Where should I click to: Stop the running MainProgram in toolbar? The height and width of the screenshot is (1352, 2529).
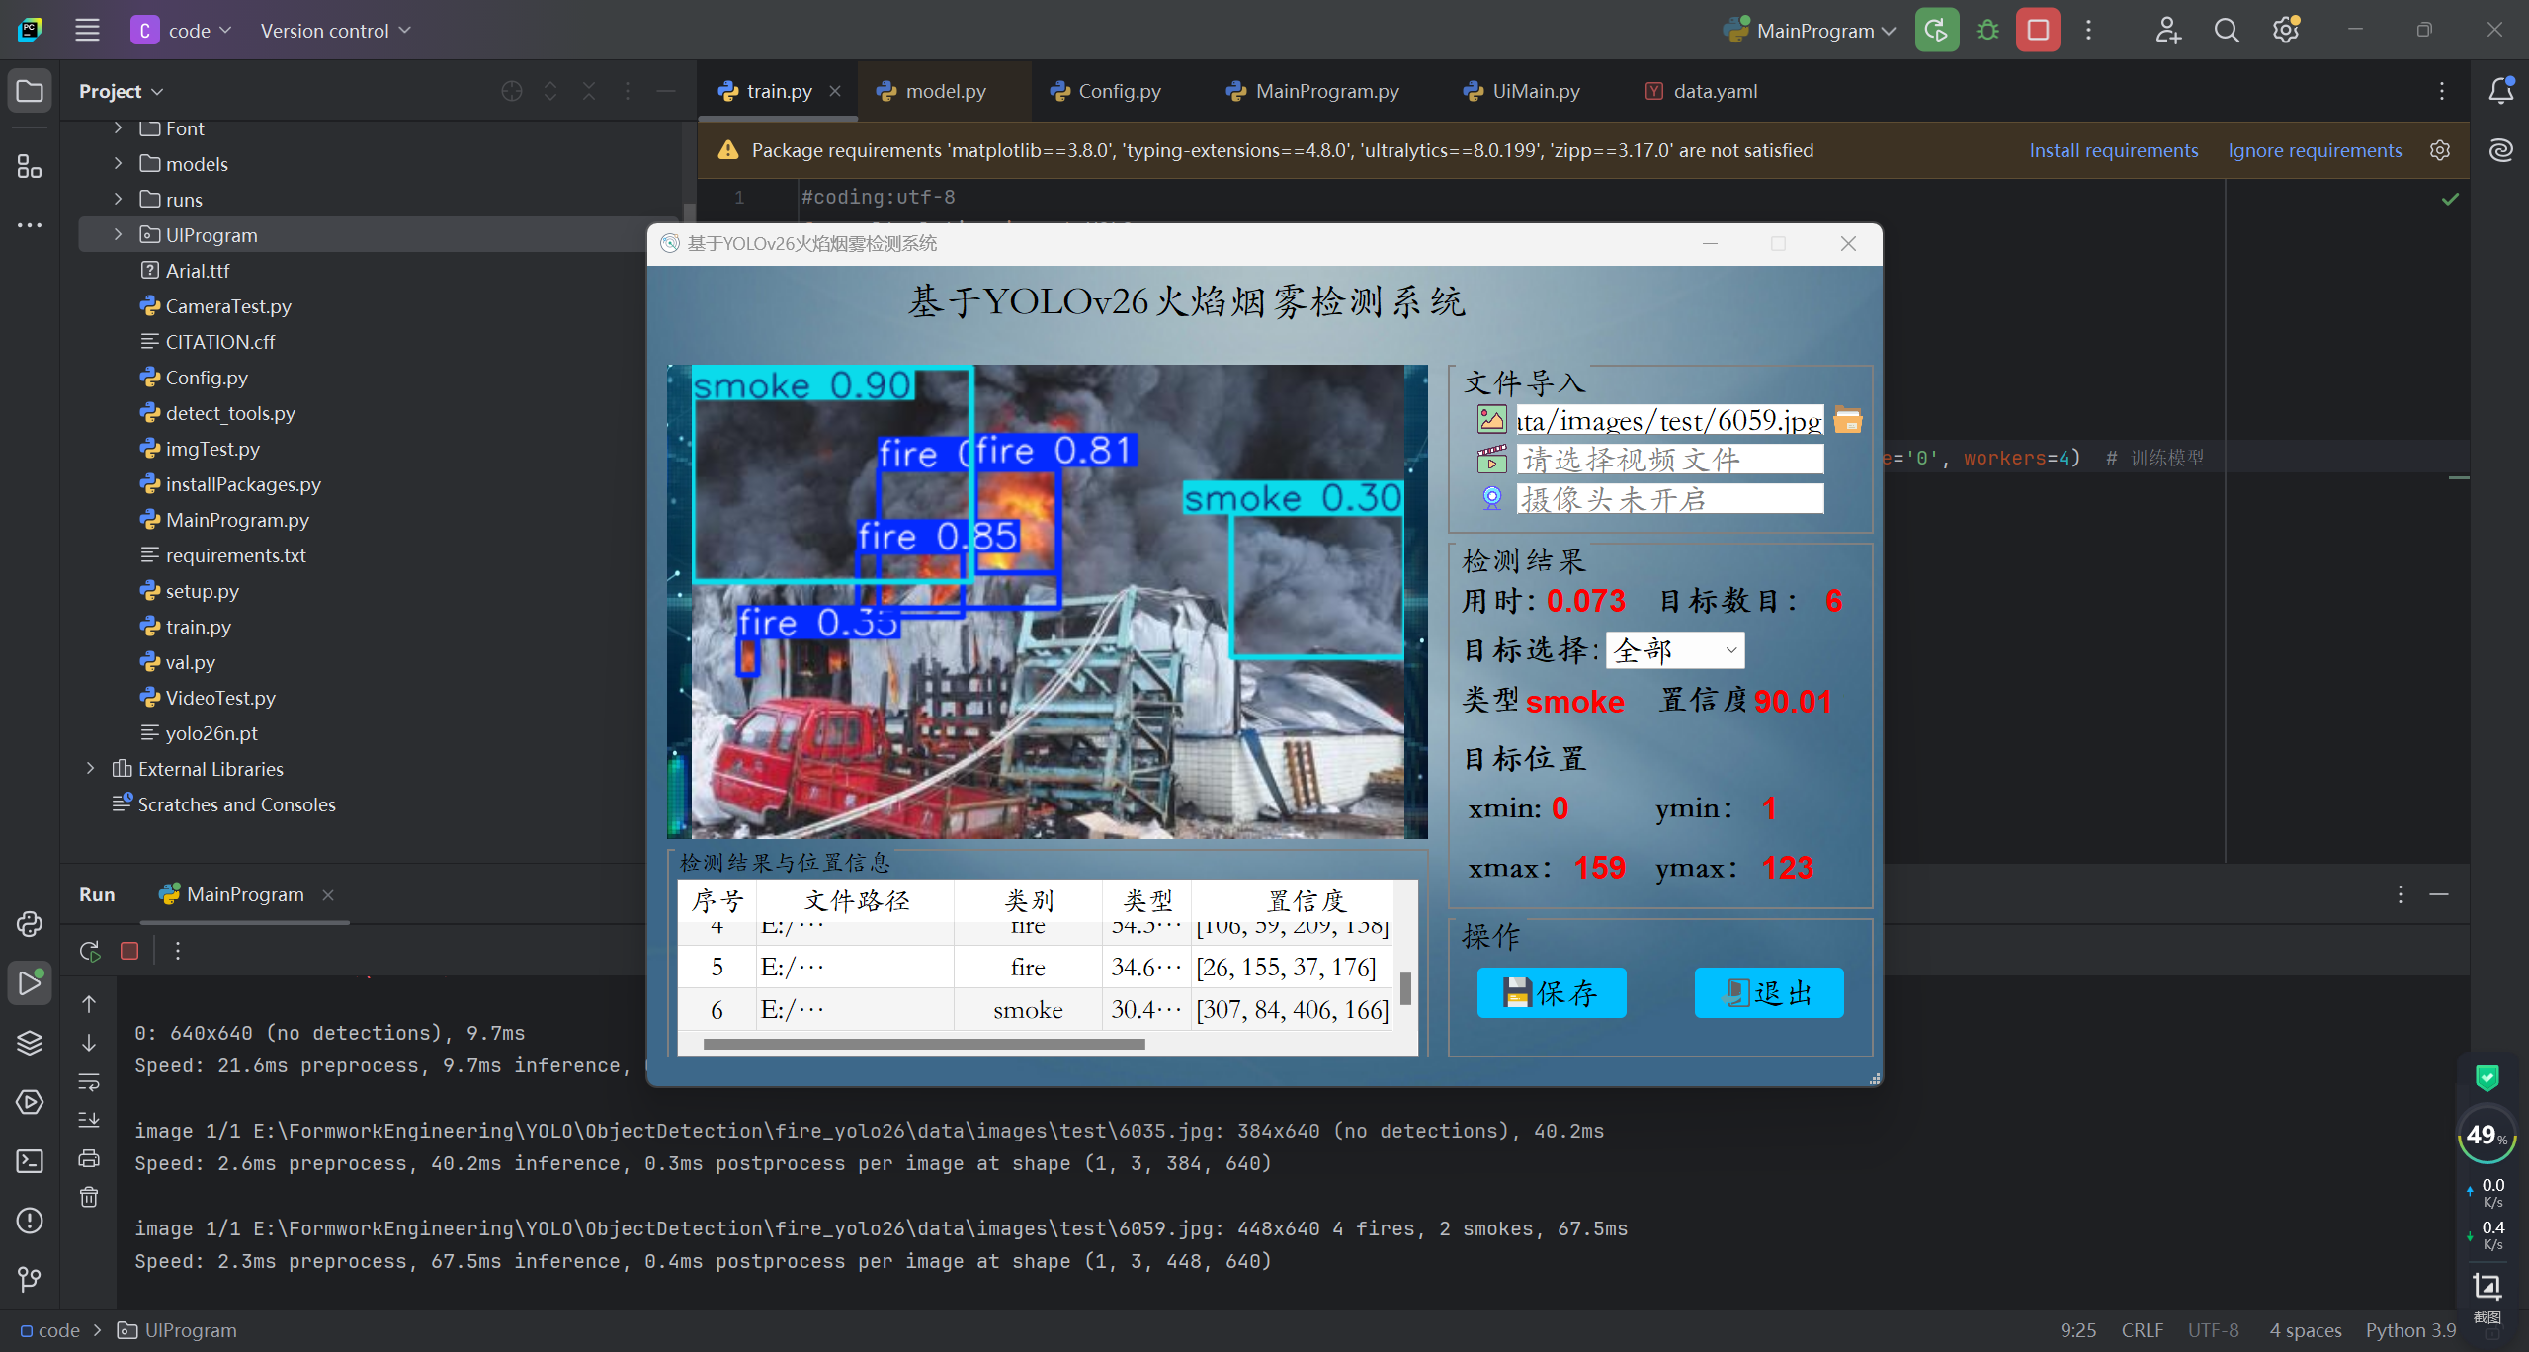click(x=2038, y=31)
